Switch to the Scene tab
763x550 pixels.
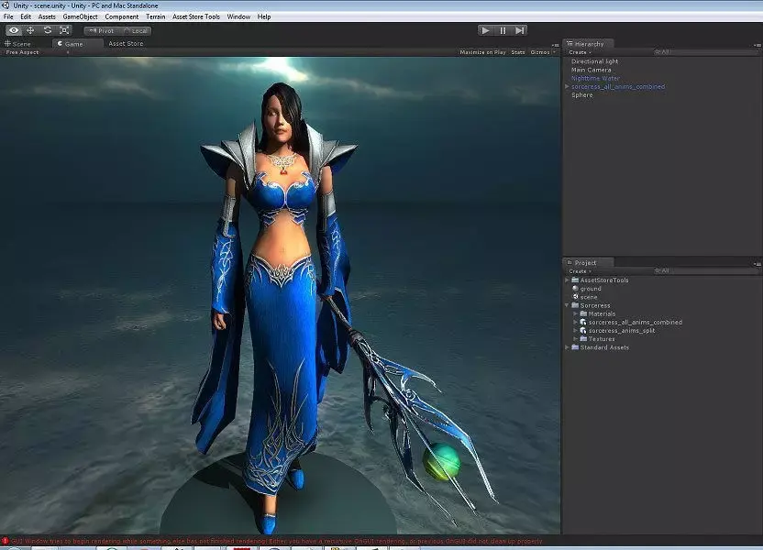coord(18,43)
